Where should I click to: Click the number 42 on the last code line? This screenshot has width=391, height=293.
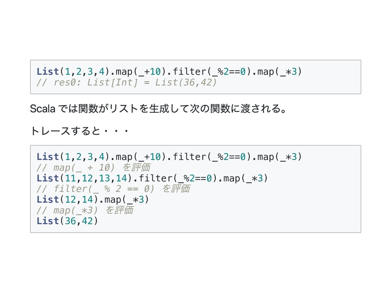coord(87,221)
